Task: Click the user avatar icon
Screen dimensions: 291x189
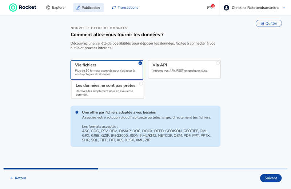Action: click(226, 8)
